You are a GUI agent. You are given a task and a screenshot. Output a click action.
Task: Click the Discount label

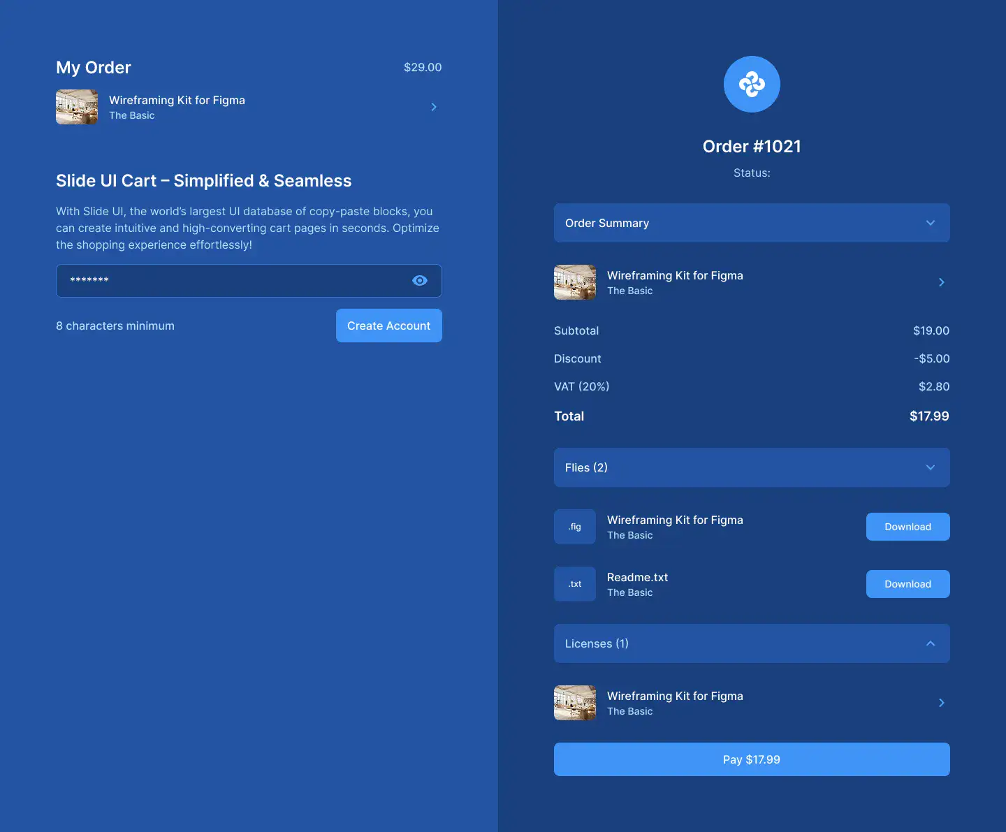coord(578,358)
